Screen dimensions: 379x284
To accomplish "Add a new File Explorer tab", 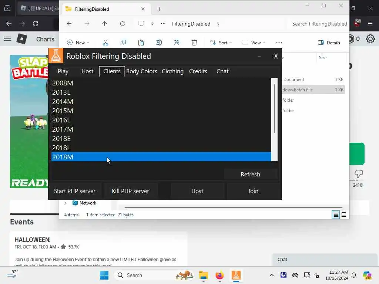I will pos(159,9).
